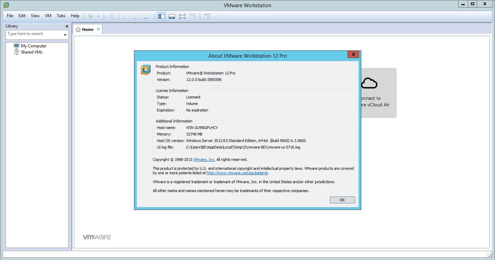Open the Edit menu
This screenshot has height=260, width=495.
point(22,16)
